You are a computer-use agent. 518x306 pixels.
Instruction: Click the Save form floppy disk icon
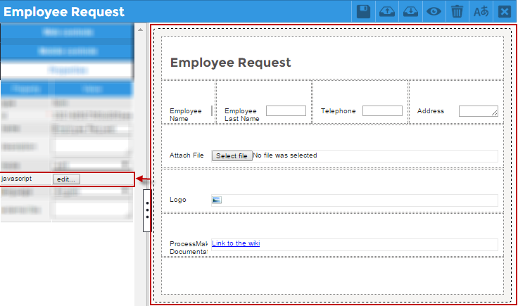363,11
